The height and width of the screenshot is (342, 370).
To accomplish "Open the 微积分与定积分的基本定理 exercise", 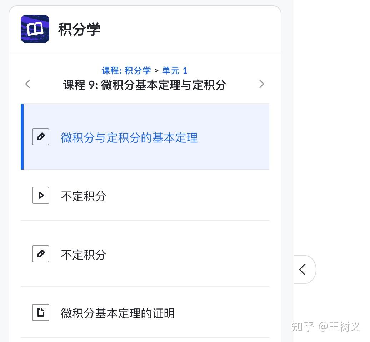I will (129, 137).
